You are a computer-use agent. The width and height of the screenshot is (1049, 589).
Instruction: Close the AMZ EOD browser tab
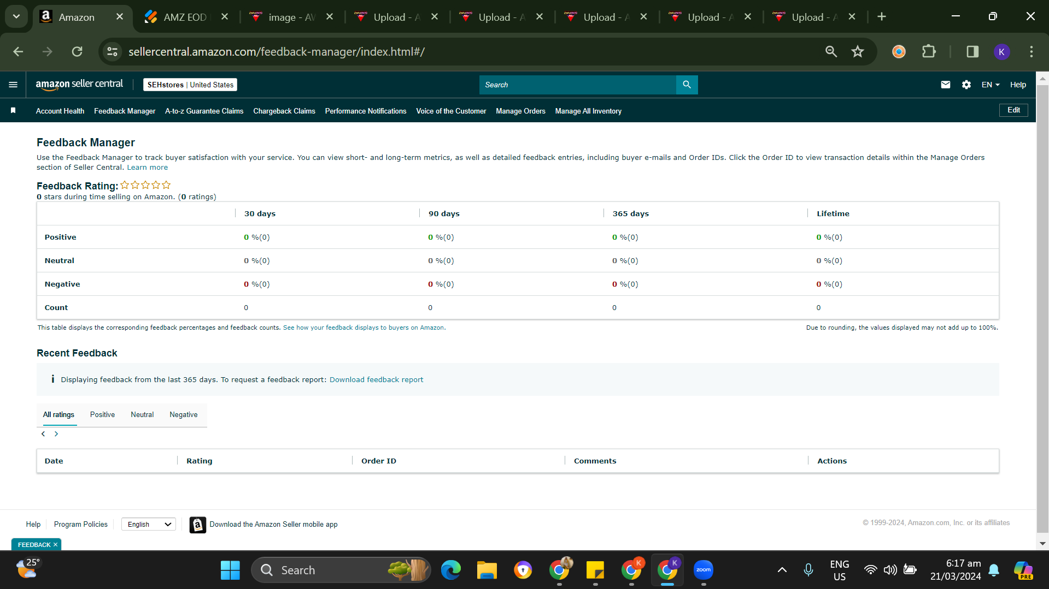[x=225, y=17]
